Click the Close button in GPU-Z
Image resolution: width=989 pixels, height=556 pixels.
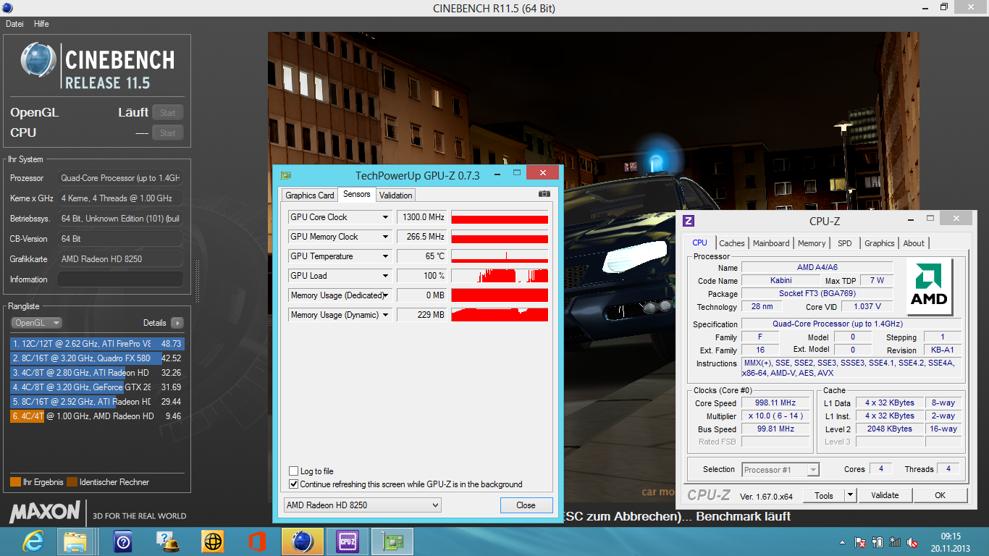click(526, 505)
